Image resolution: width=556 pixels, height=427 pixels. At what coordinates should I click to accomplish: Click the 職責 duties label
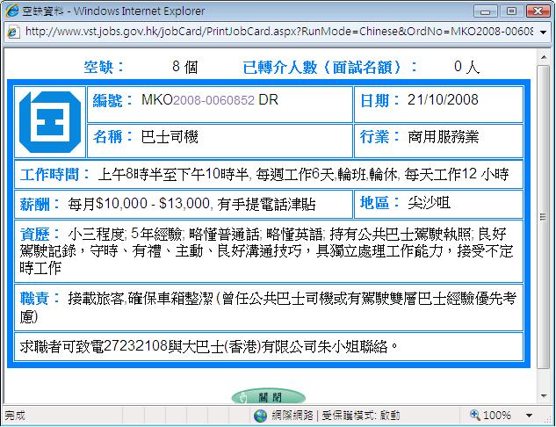pyautogui.click(x=40, y=299)
